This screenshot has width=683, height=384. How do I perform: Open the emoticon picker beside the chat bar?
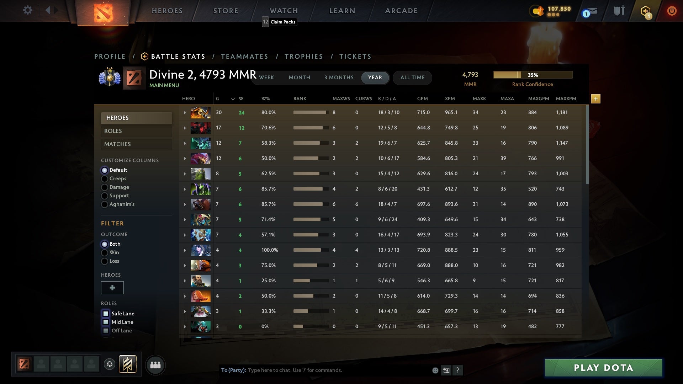point(435,370)
